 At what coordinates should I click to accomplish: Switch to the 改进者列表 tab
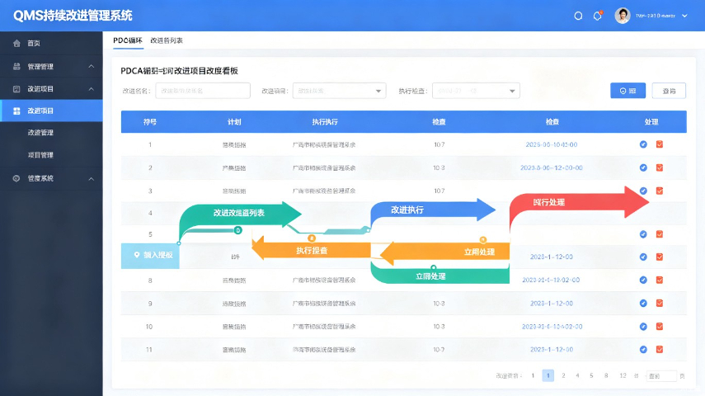point(167,40)
